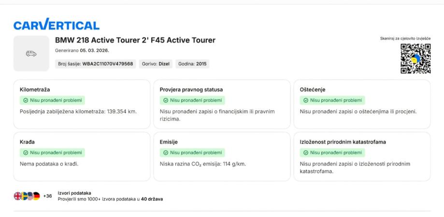Select the Broj šasije VIN chip

[x=95, y=64]
